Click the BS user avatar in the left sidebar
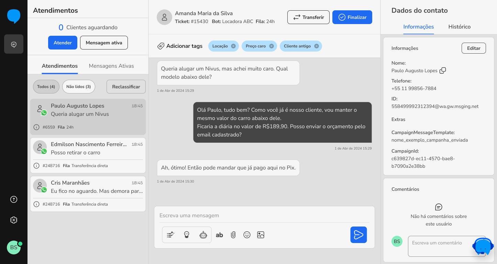The height and width of the screenshot is (264, 497). (14, 247)
